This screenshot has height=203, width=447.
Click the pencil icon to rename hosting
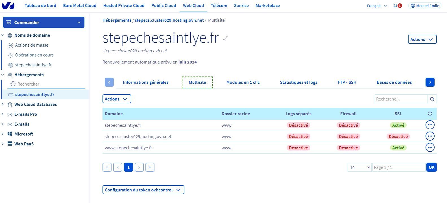[x=225, y=38]
